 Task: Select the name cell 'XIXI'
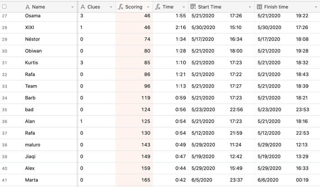[x=30, y=27]
